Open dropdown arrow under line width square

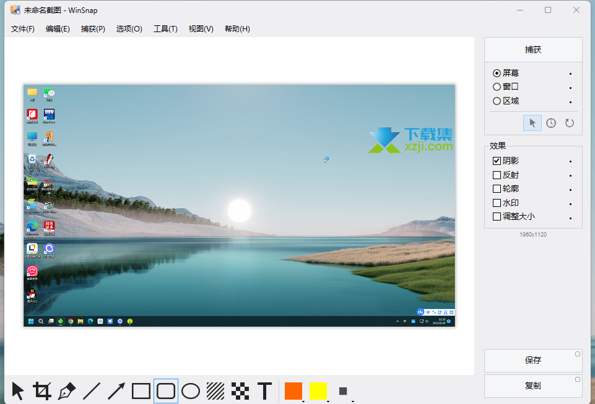(353, 401)
